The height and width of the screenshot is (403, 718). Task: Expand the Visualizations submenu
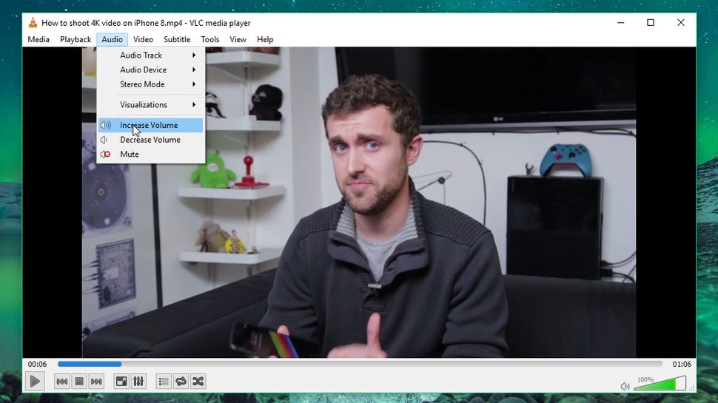point(151,105)
